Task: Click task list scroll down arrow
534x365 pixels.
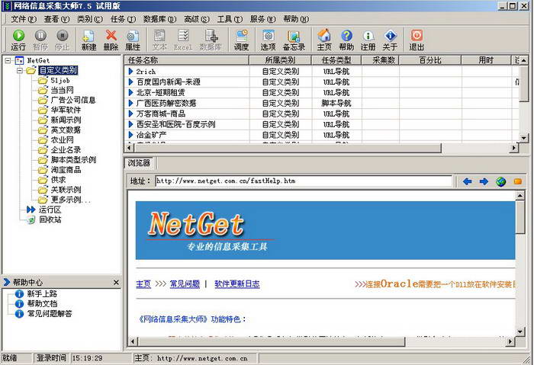Action: click(523, 138)
